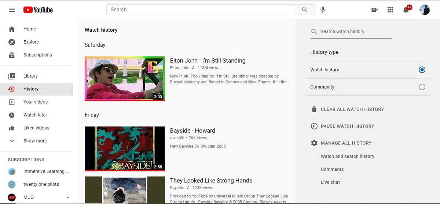Click the Liked videos thumbs-up icon
This screenshot has height=204, width=440.
pos(12,128)
